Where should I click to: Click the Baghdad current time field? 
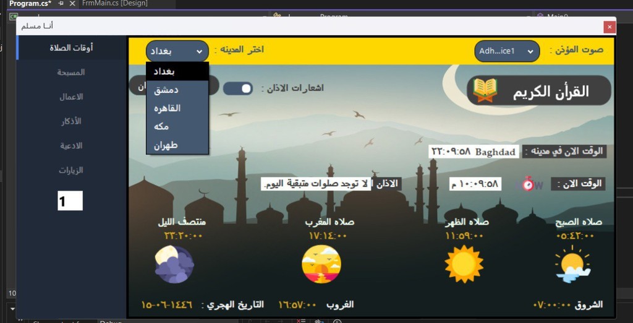click(x=474, y=152)
